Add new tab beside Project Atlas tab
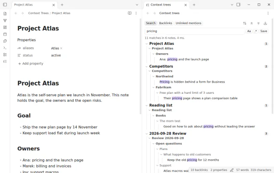The height and width of the screenshot is (173, 274). [x=62, y=5]
